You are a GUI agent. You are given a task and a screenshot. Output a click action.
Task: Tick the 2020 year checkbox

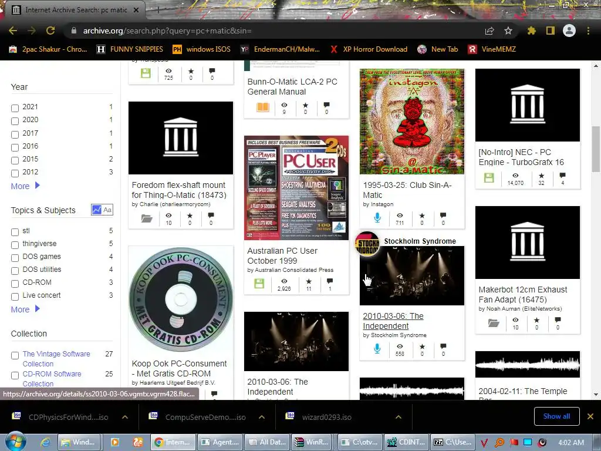coord(15,121)
